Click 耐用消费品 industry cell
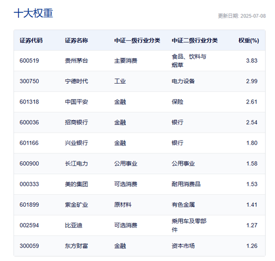This screenshot has height=261, width=275. (x=186, y=184)
